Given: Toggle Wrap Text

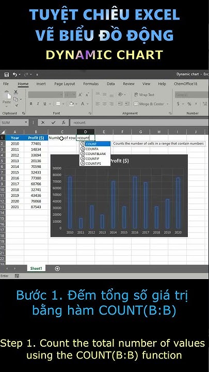Looking at the screenshot, I should click(144, 95).
